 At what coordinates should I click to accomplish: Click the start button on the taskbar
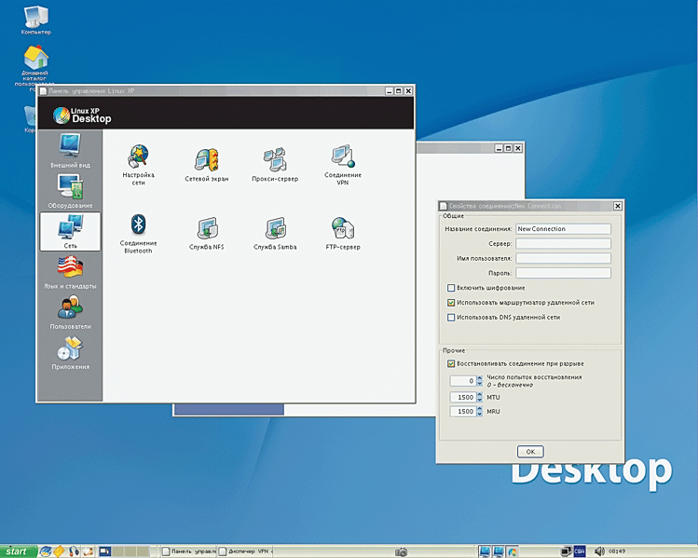tap(18, 551)
